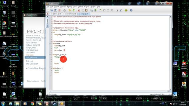Screen dimensions: 189x106
Task: Click the Find magnifier icon
Action: tap(92, 10)
